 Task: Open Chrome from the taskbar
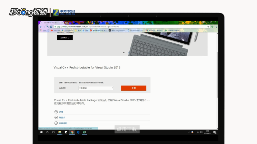click(x=72, y=132)
